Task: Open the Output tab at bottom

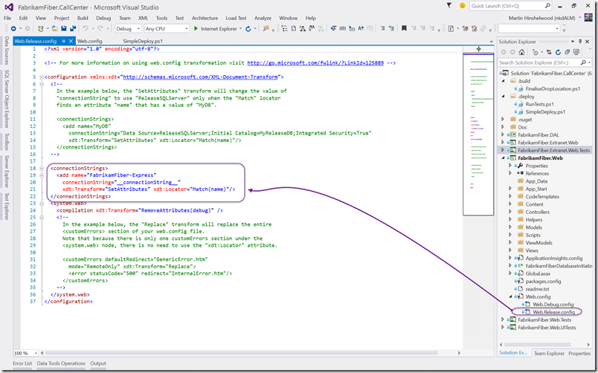Action: (x=98, y=363)
